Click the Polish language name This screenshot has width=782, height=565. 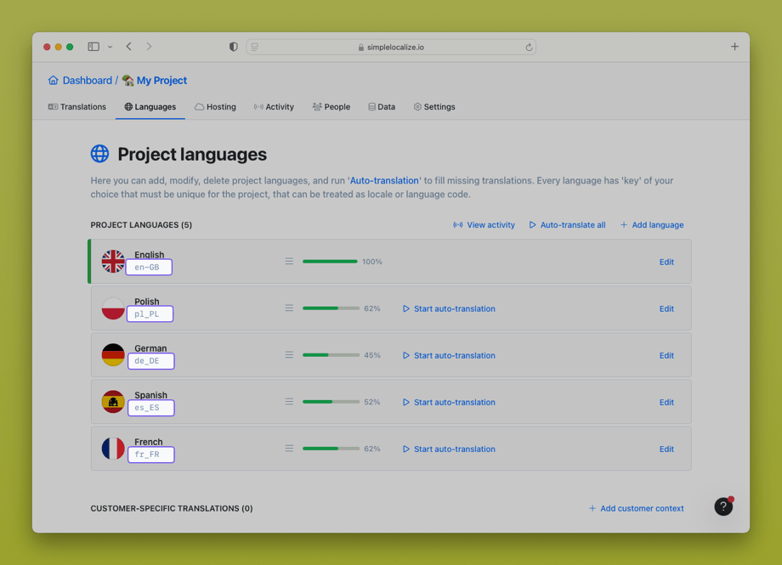coord(146,302)
